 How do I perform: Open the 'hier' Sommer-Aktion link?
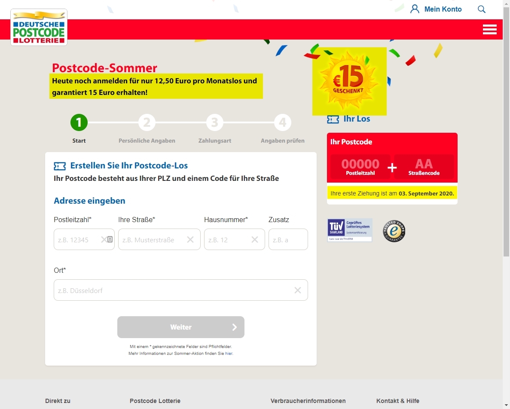229,354
